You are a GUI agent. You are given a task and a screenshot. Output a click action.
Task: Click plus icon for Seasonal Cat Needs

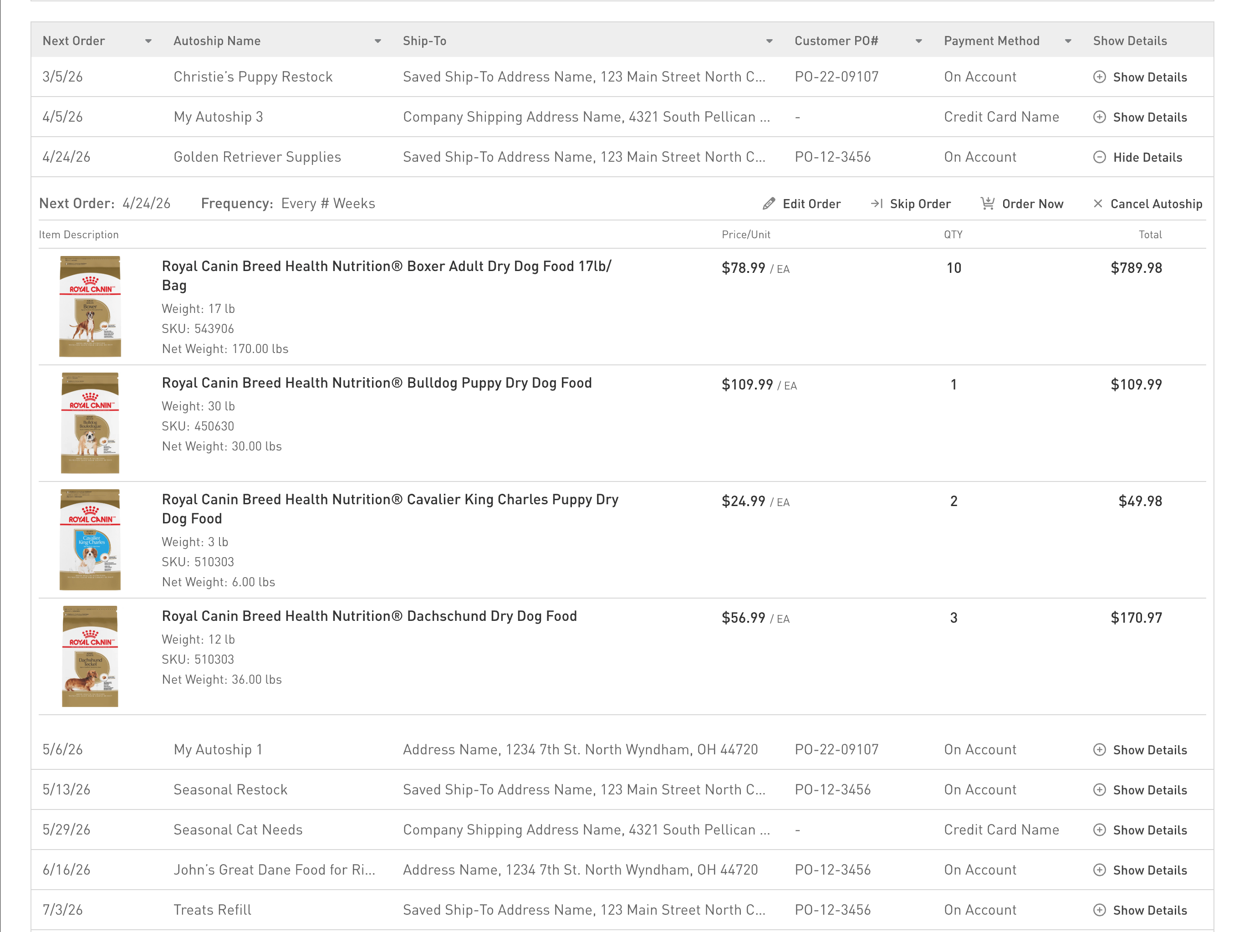[x=1100, y=830]
